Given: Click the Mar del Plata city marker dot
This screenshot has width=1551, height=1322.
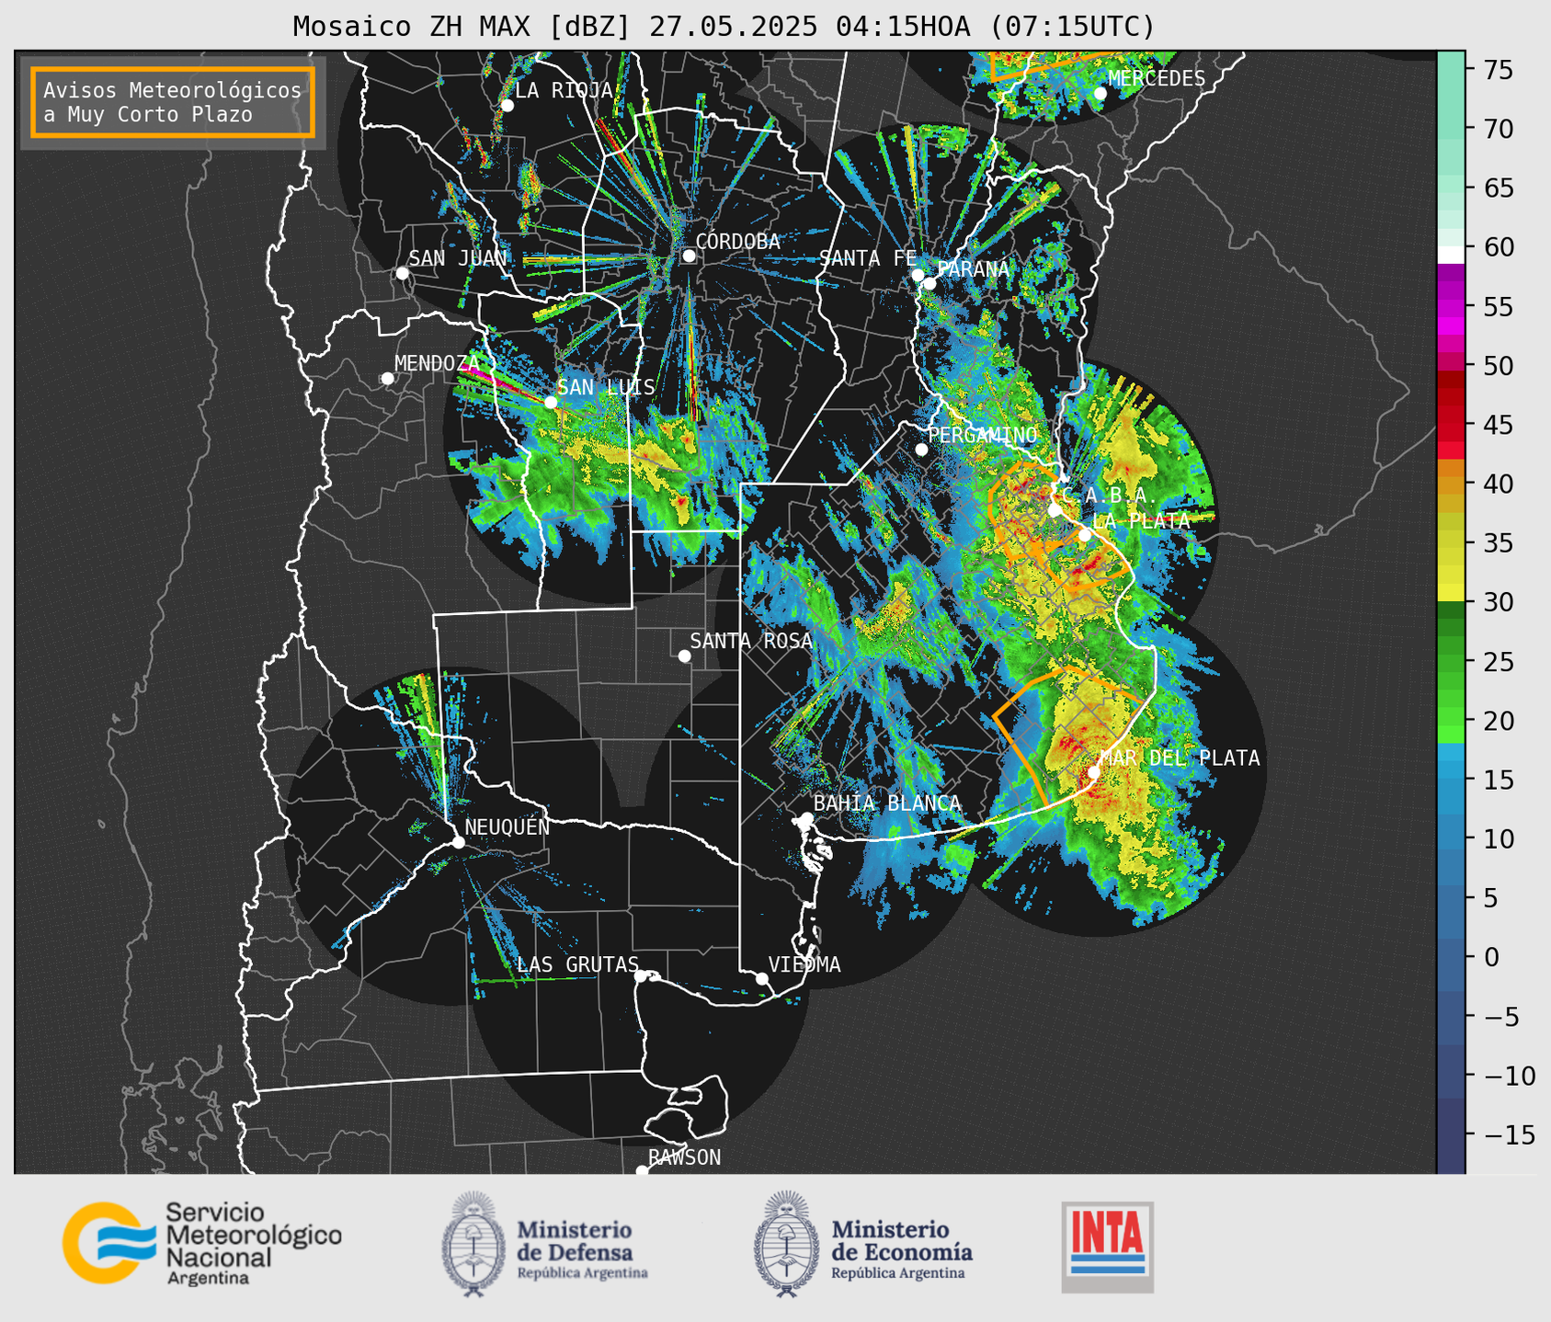Looking at the screenshot, I should point(1093,772).
